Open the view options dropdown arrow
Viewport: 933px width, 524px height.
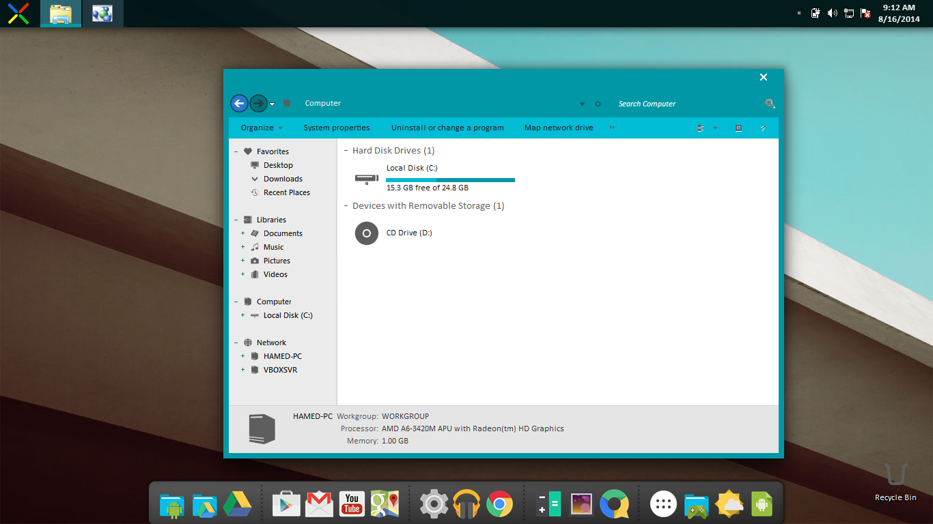[x=715, y=128]
